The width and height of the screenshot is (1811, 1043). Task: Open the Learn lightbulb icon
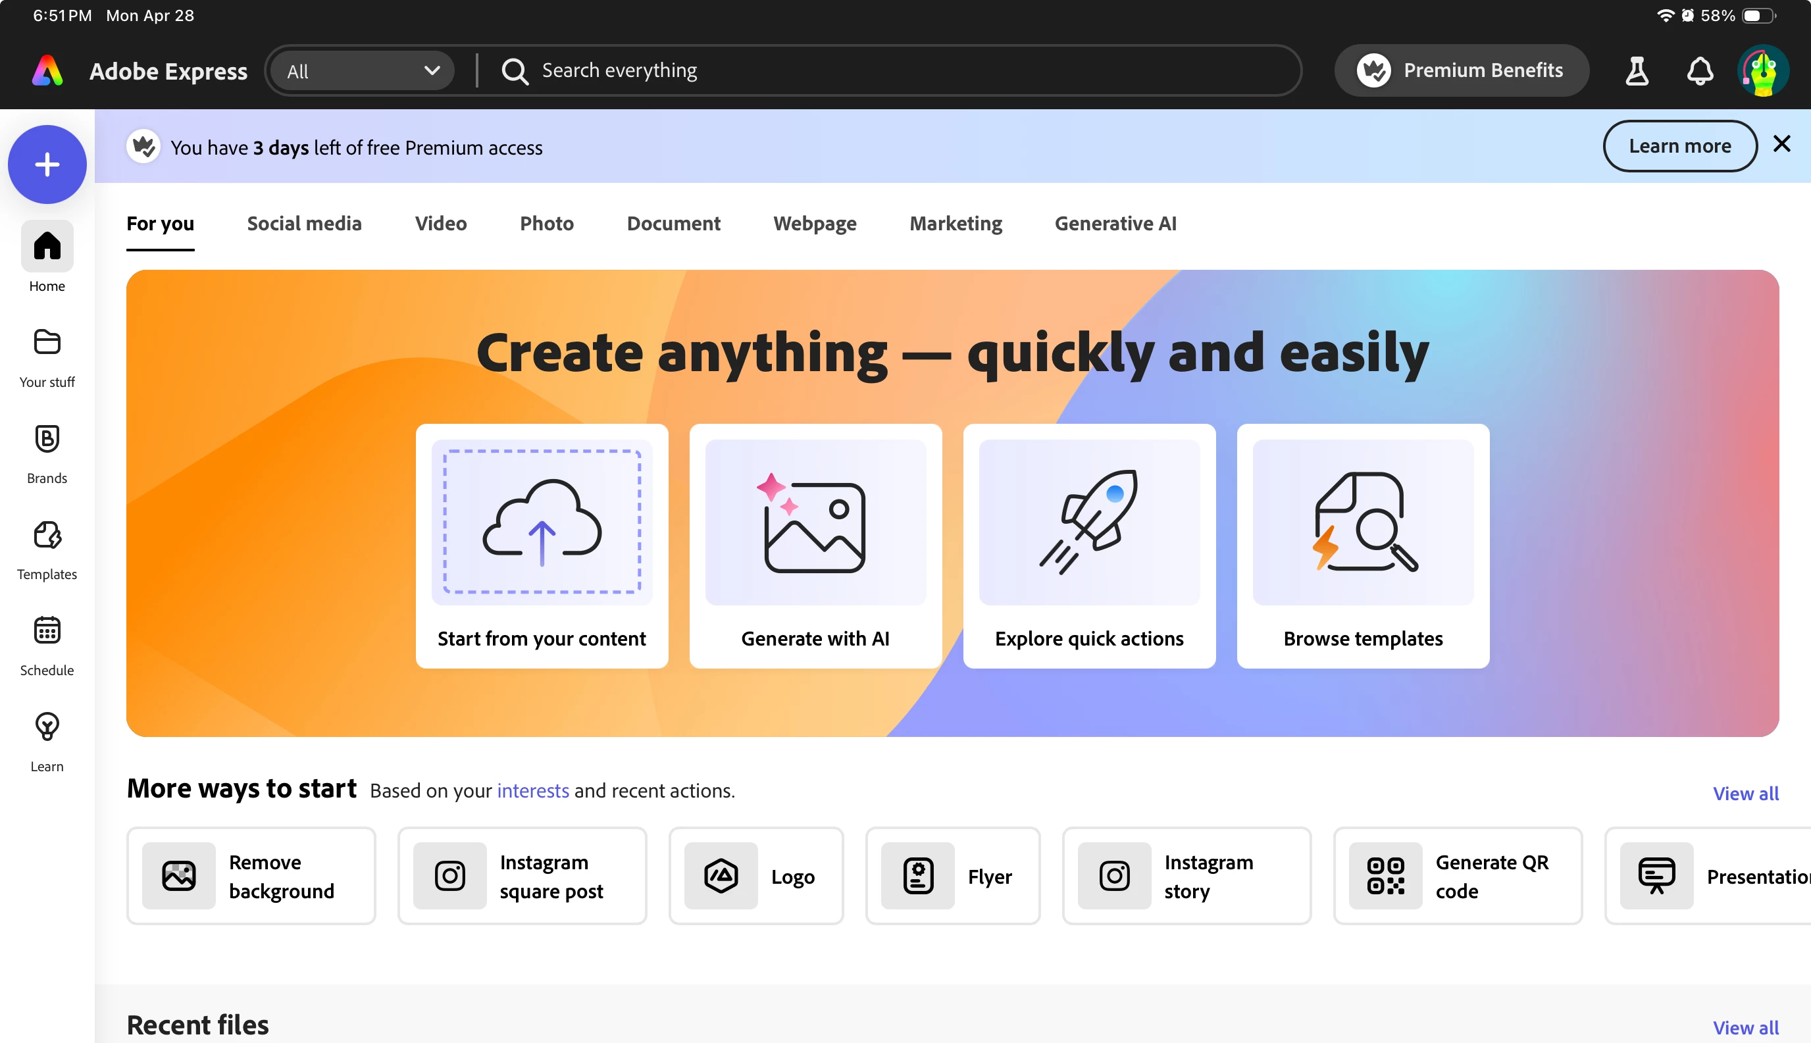pos(47,727)
